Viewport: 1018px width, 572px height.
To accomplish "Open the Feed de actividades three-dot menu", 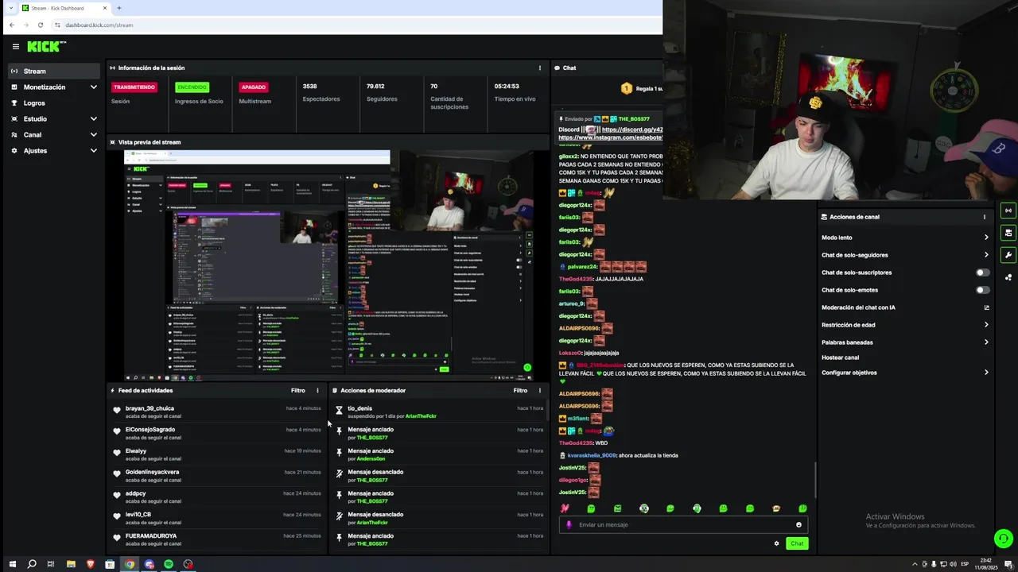I will coord(317,390).
